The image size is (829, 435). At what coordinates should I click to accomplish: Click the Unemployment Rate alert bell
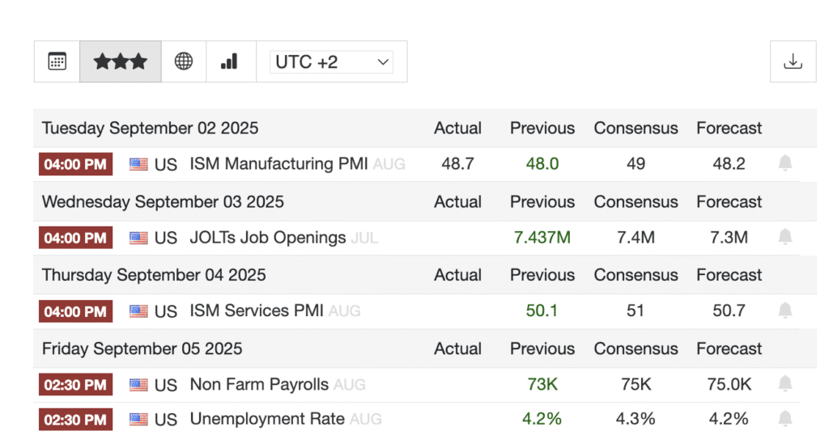click(x=784, y=419)
